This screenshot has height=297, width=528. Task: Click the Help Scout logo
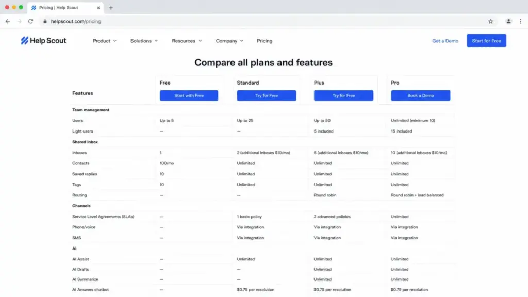[43, 41]
